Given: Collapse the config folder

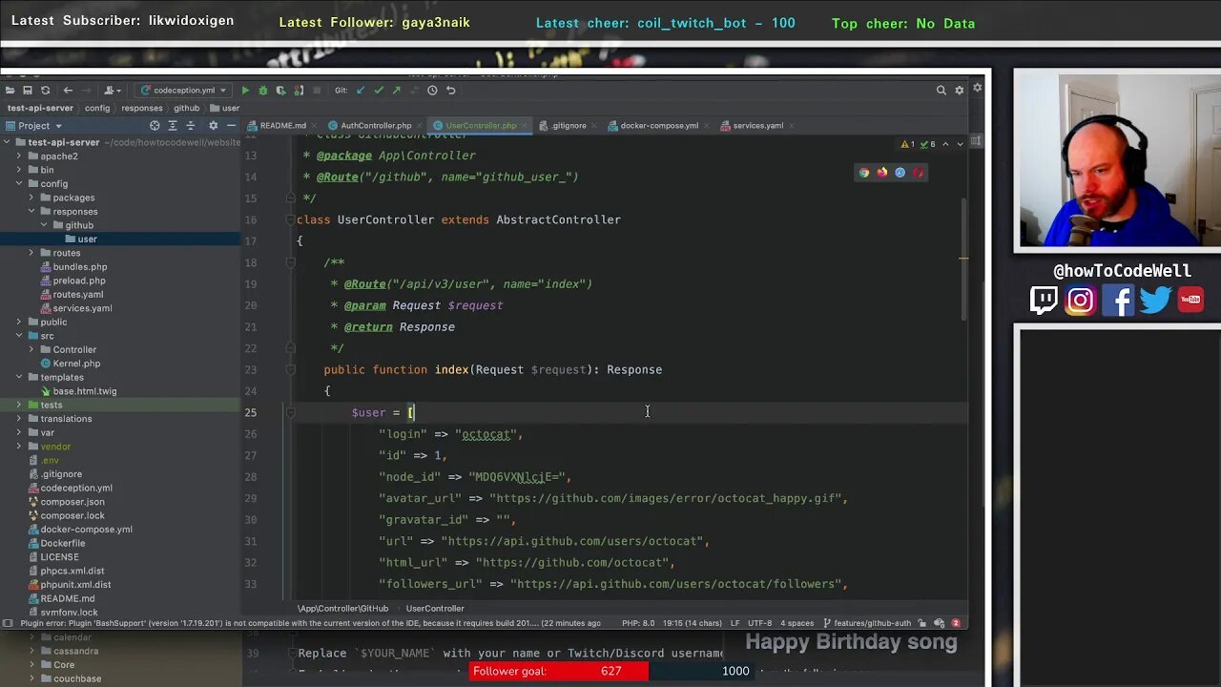Looking at the screenshot, I should pyautogui.click(x=19, y=183).
